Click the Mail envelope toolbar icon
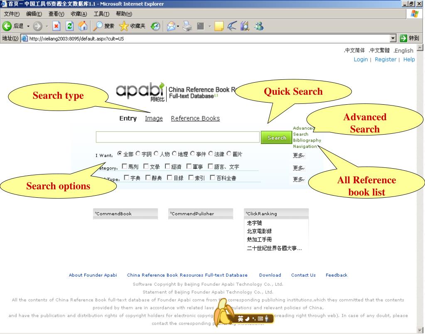Viewport: 425px width, 334px height. pyautogui.click(x=171, y=26)
